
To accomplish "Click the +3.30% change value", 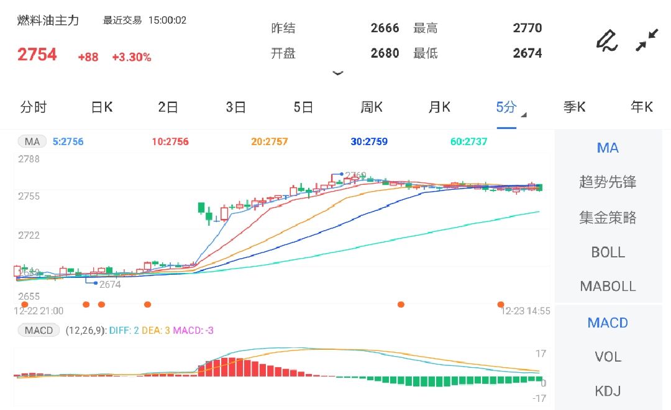I will click(131, 57).
